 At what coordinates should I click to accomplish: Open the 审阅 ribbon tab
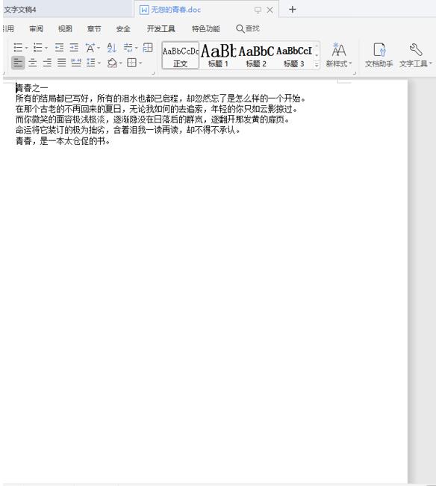coord(37,29)
